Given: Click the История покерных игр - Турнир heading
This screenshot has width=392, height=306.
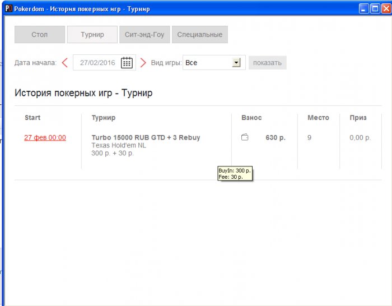Looking at the screenshot, I should click(x=83, y=93).
